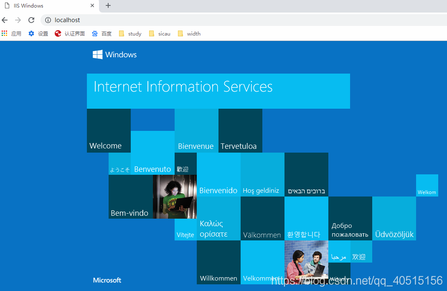Click the Καλώς ορίσατε tile
447x291 pixels.
pos(218,219)
